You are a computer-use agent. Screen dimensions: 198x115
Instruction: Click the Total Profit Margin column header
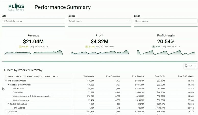point(186,76)
